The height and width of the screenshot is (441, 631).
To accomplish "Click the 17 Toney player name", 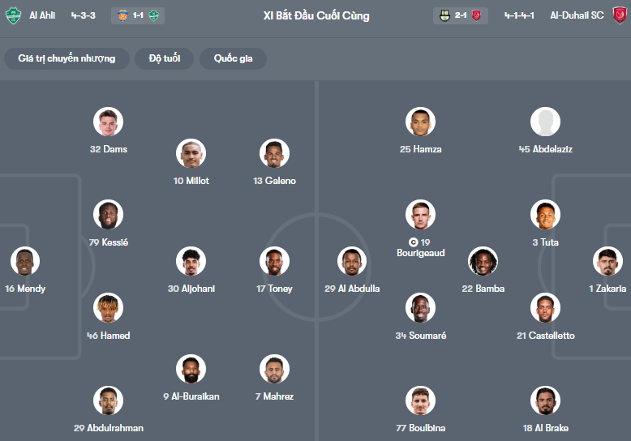I will click(274, 289).
